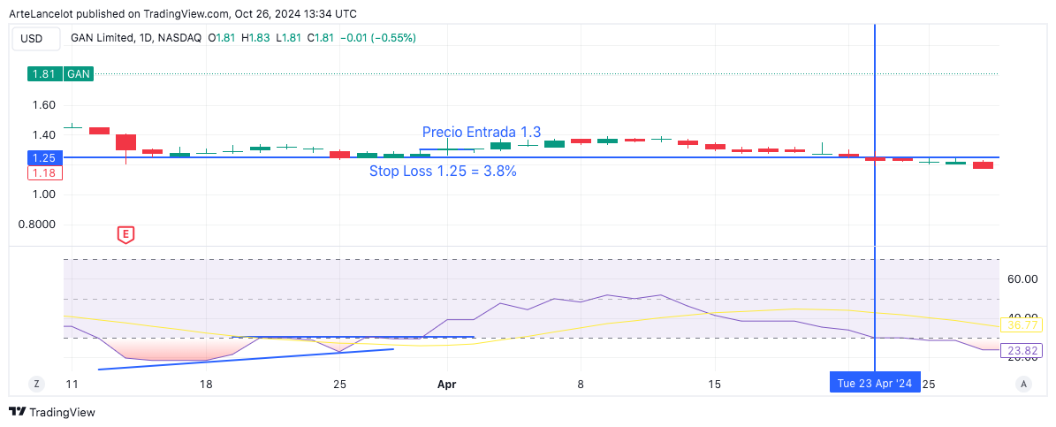The image size is (1056, 427).
Task: Click the 'Apr' label on time axis
Action: coord(446,384)
